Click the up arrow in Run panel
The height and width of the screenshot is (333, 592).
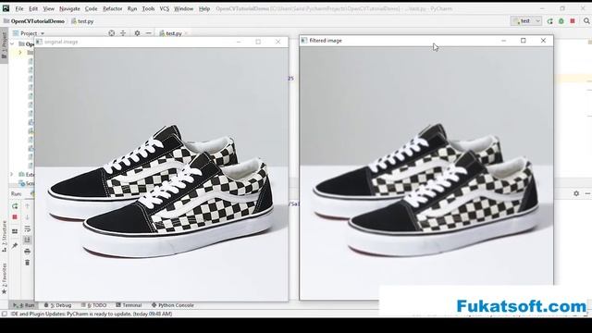coord(27,206)
